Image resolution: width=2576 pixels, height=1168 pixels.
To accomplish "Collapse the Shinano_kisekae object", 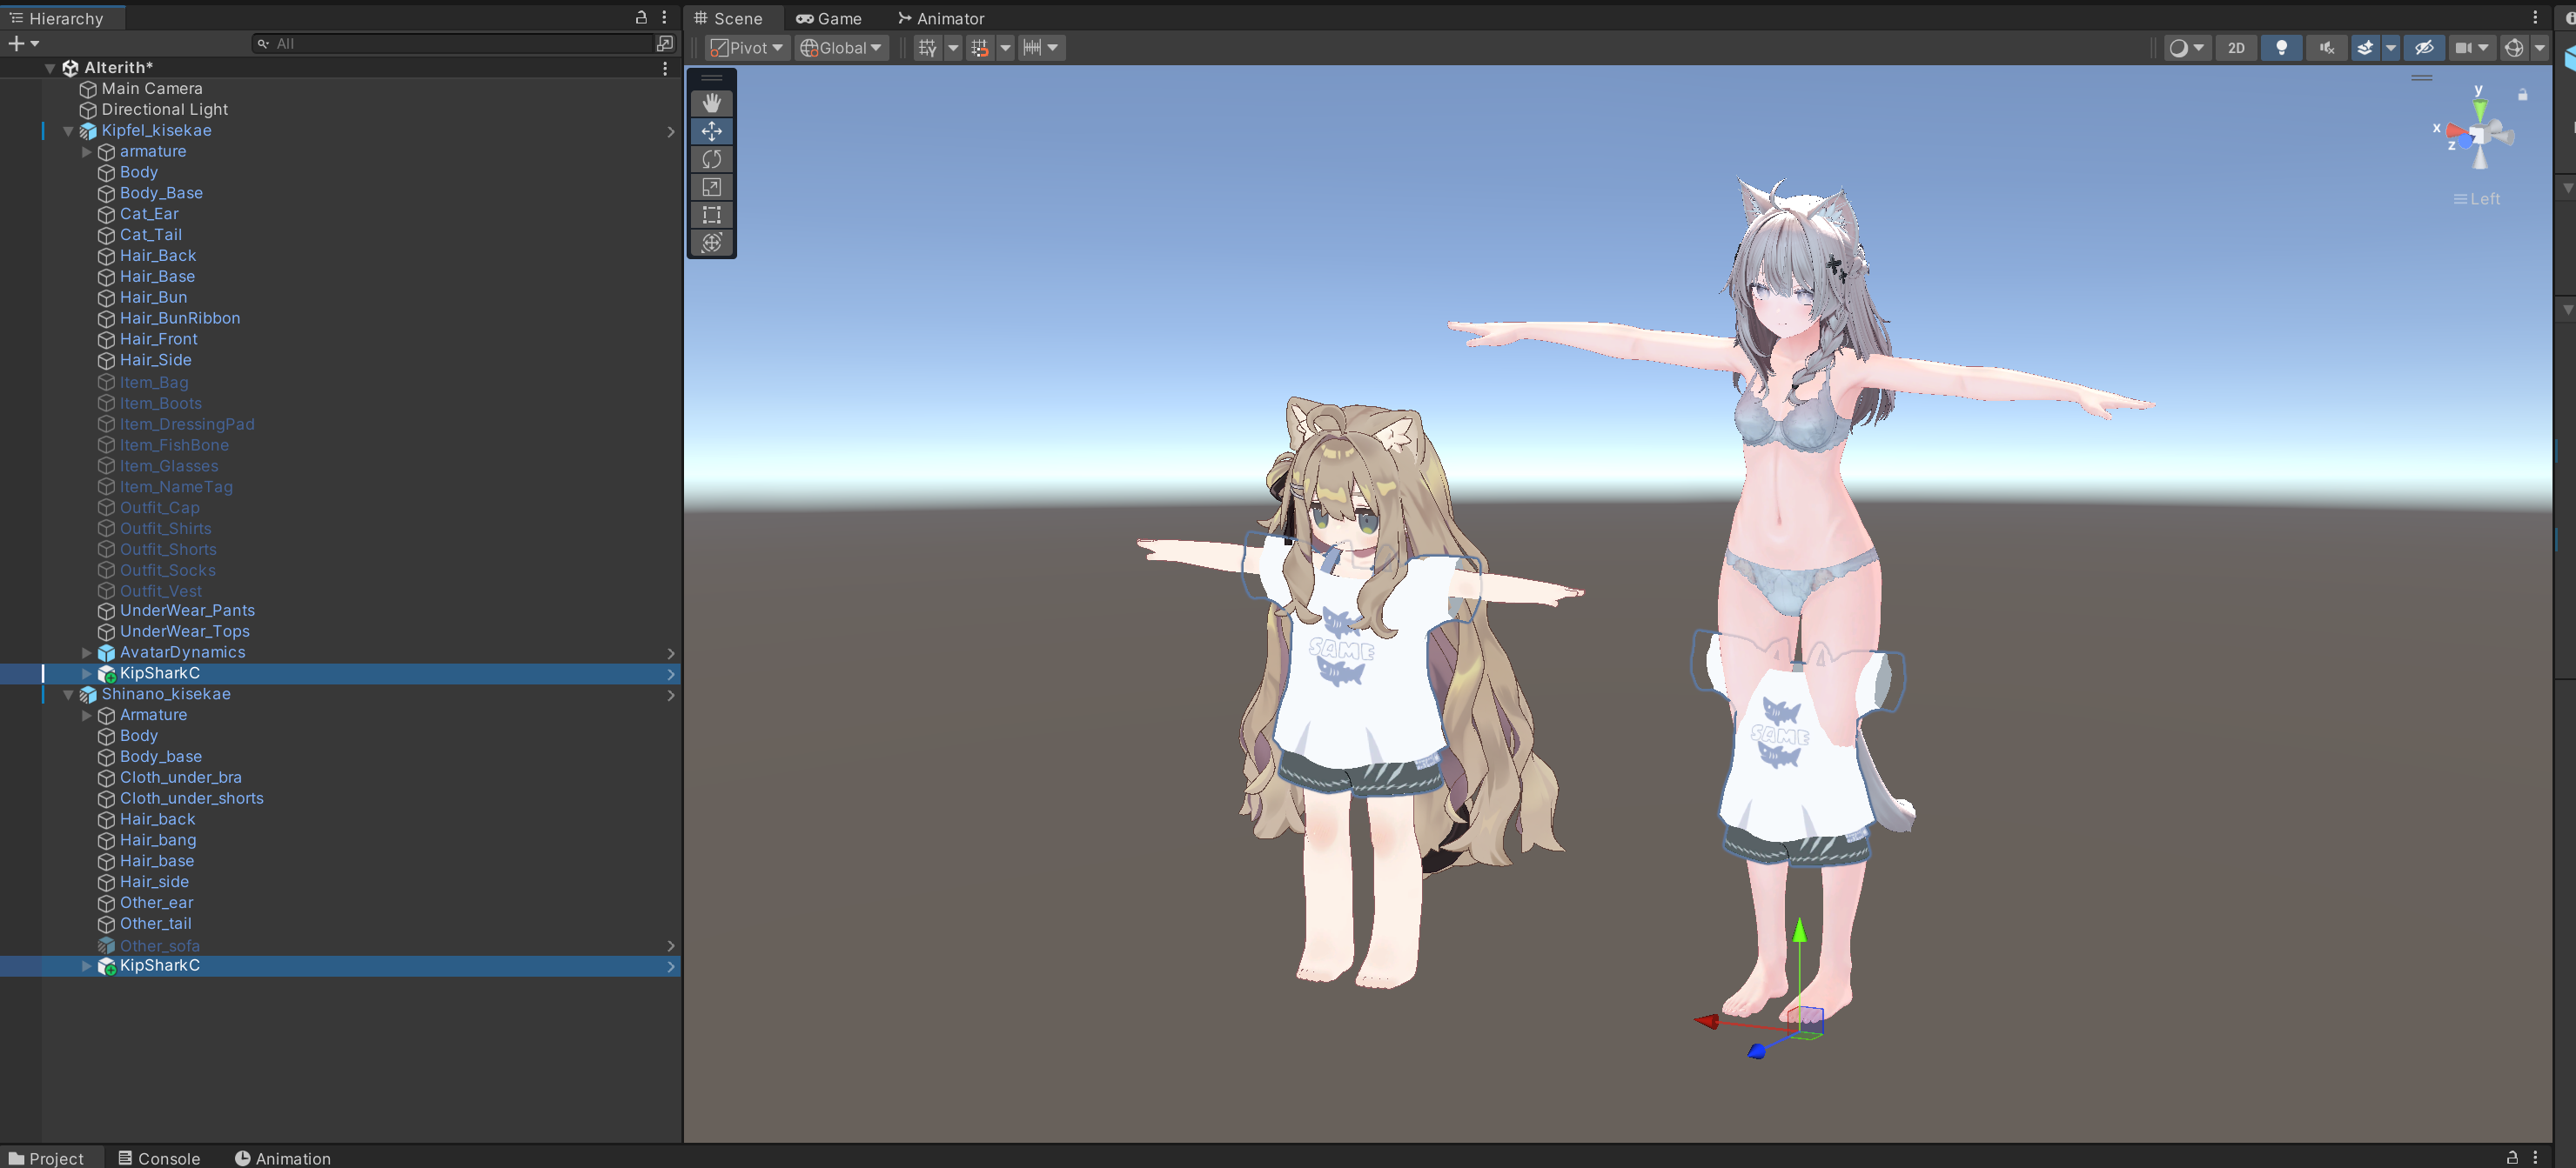I will (x=68, y=694).
